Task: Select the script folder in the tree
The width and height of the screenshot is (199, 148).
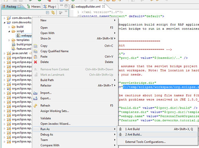Action: (x=20, y=31)
